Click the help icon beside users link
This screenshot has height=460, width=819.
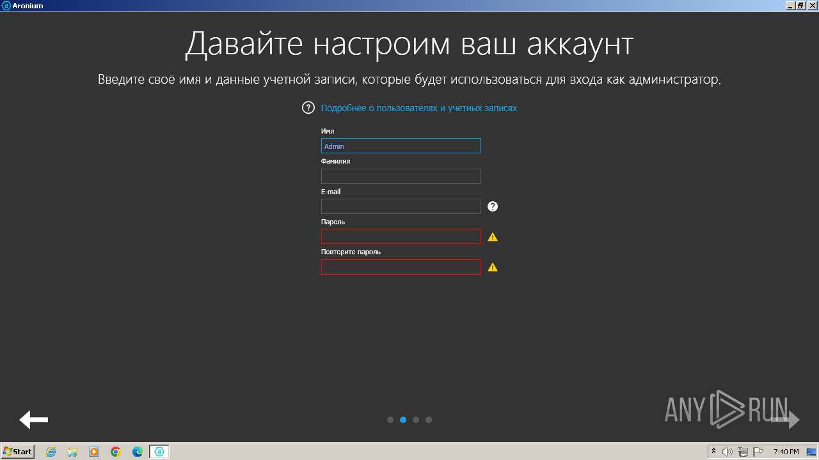308,107
